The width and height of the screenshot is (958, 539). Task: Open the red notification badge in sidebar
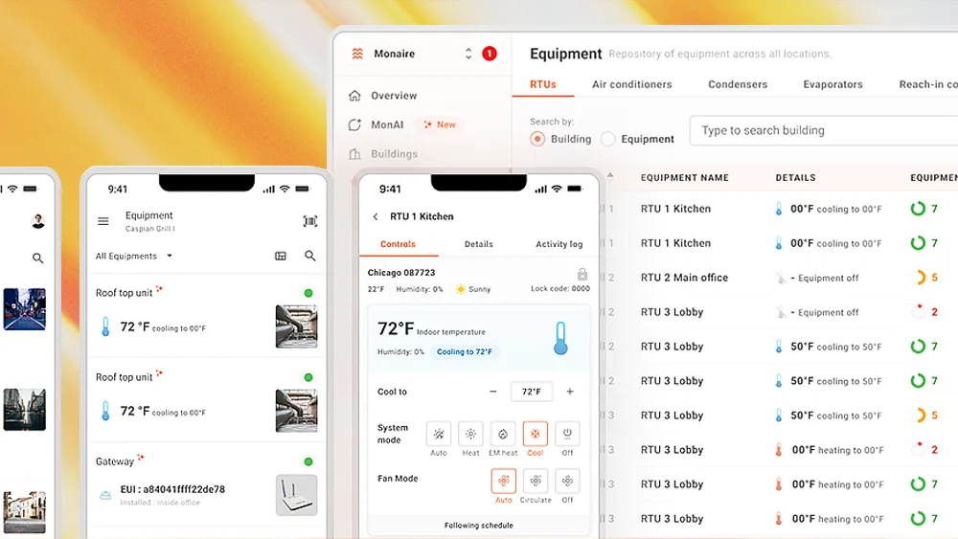pyautogui.click(x=490, y=54)
